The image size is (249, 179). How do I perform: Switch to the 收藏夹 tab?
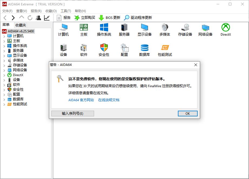pos(21,25)
